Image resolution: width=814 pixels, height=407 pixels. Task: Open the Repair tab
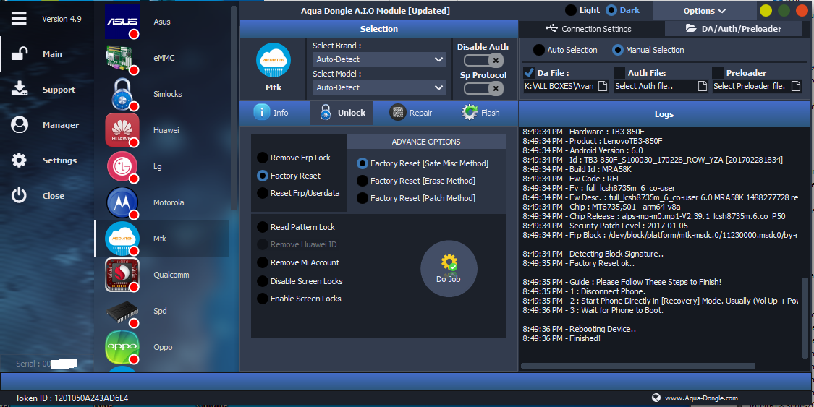click(x=411, y=113)
